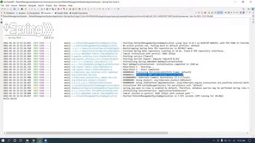The height and width of the screenshot is (143, 255).
Task: Open the New dropdown arrow in toolbar
Action: [5, 9]
